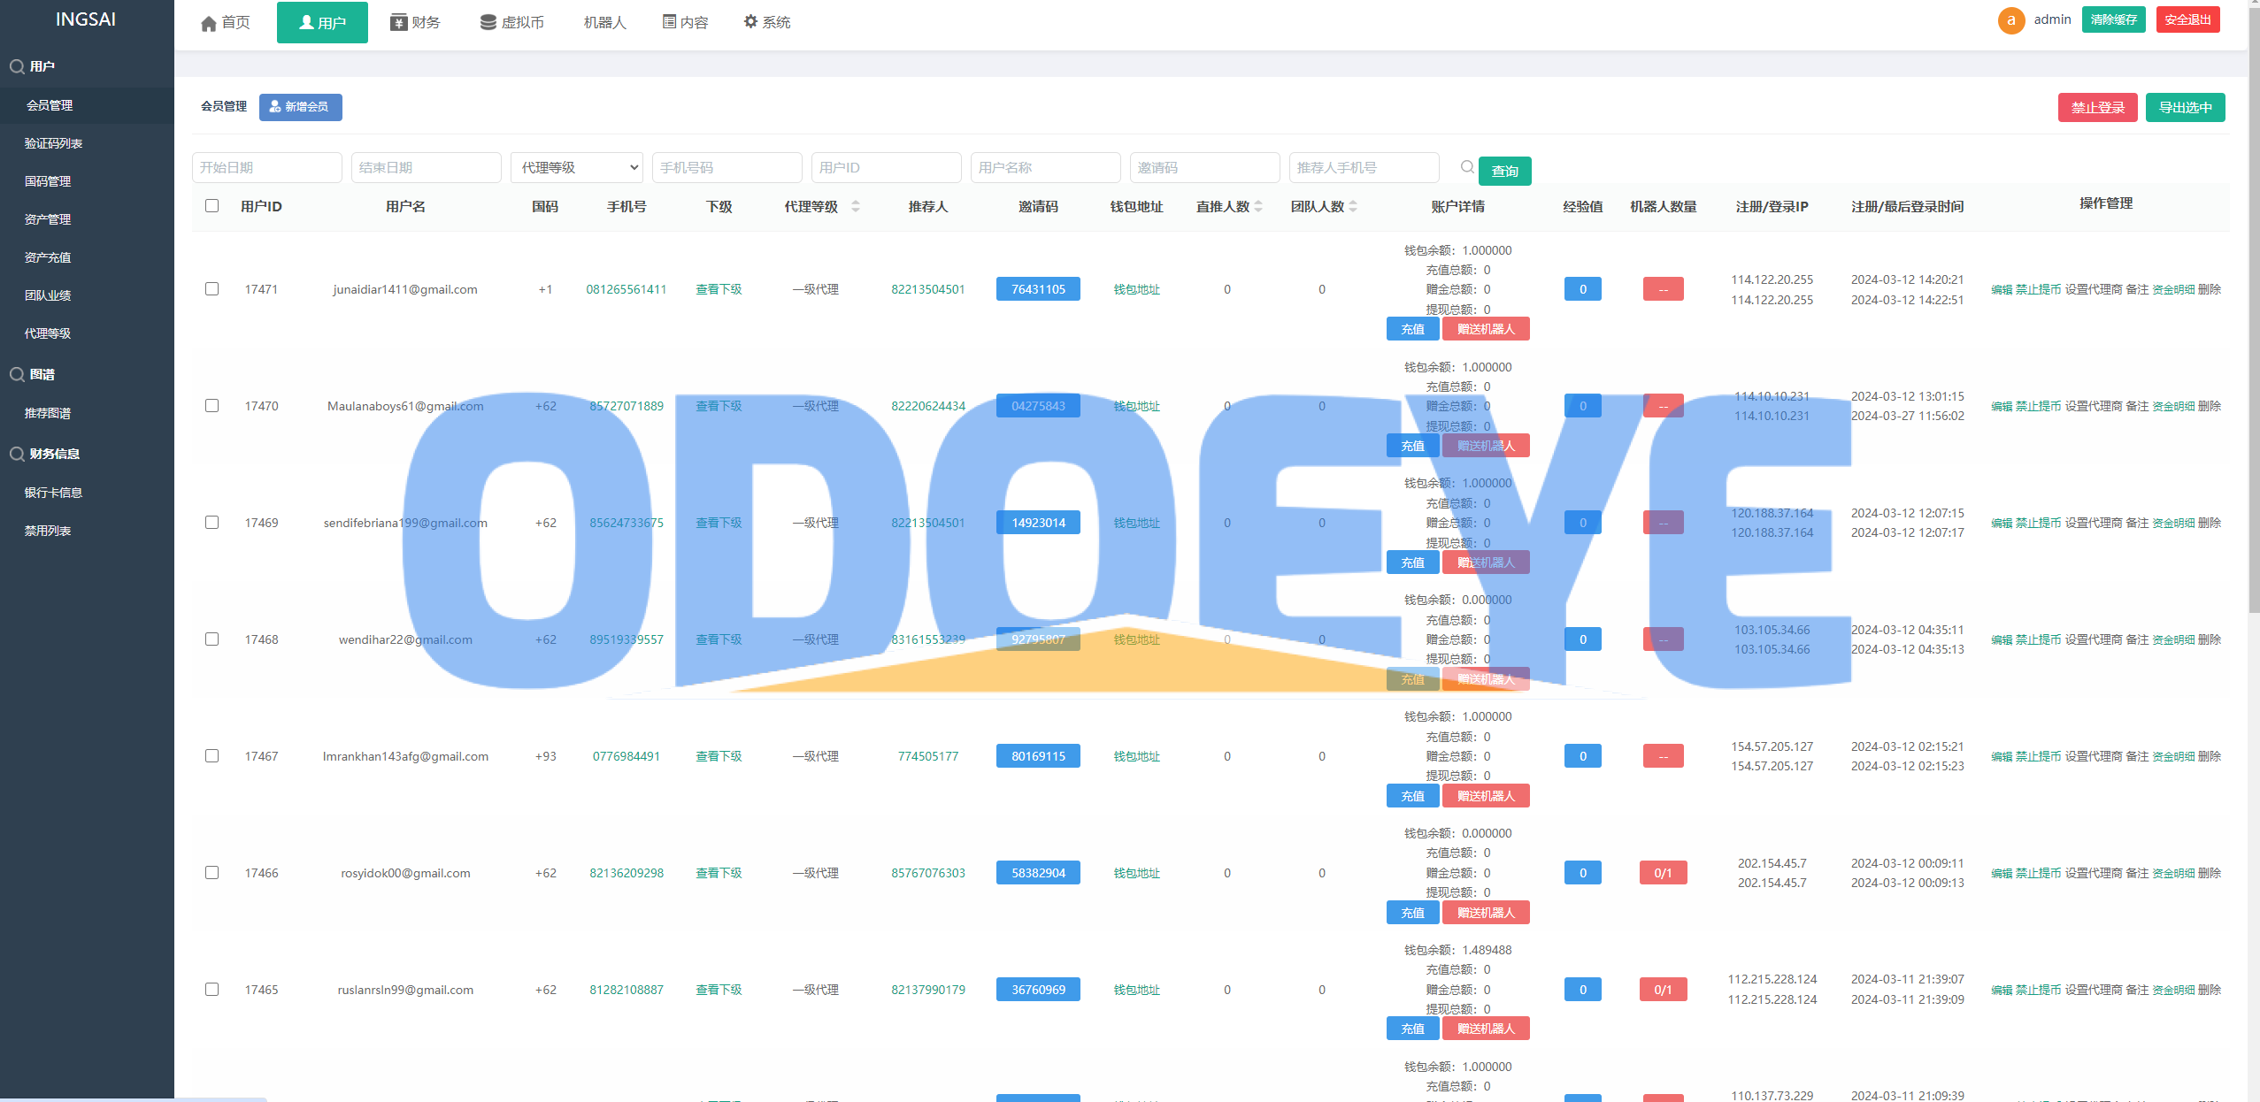Focus the 推荐人手机号 filter field

tap(1364, 167)
